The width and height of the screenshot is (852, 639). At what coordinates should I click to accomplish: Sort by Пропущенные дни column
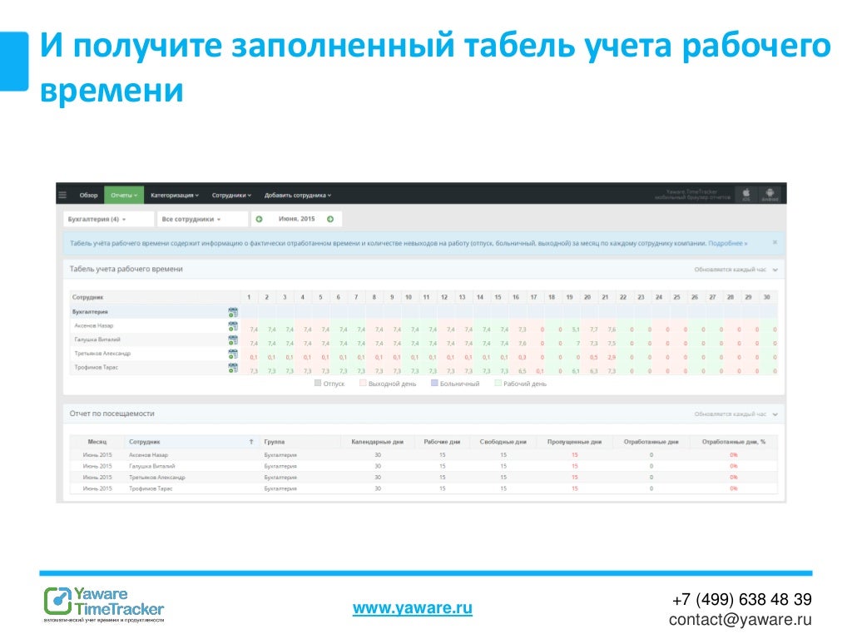click(574, 442)
